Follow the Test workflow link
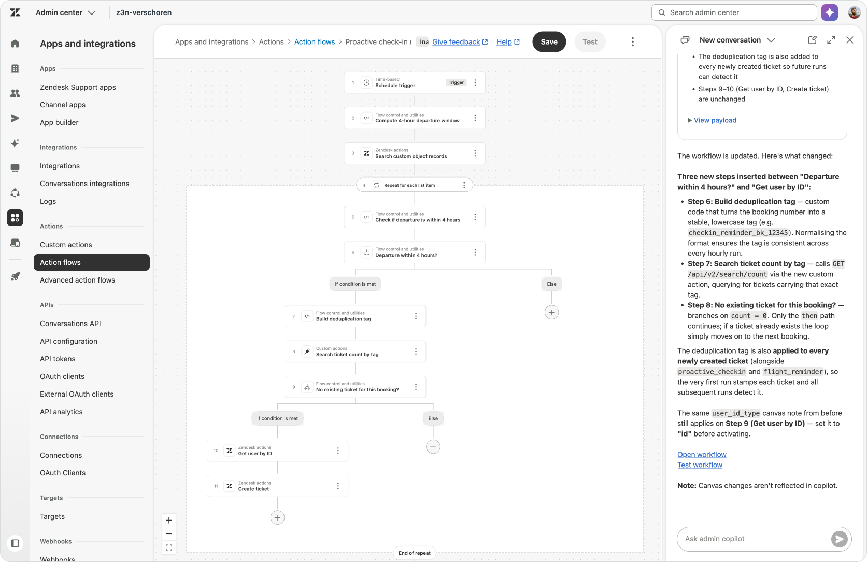 (x=700, y=465)
